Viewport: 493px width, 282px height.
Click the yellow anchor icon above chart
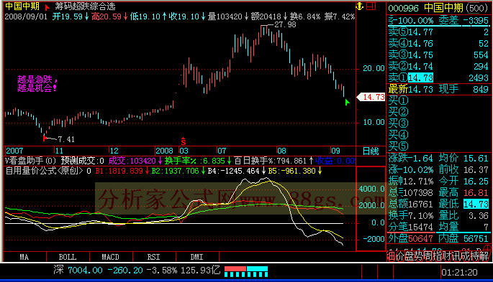tap(359, 6)
